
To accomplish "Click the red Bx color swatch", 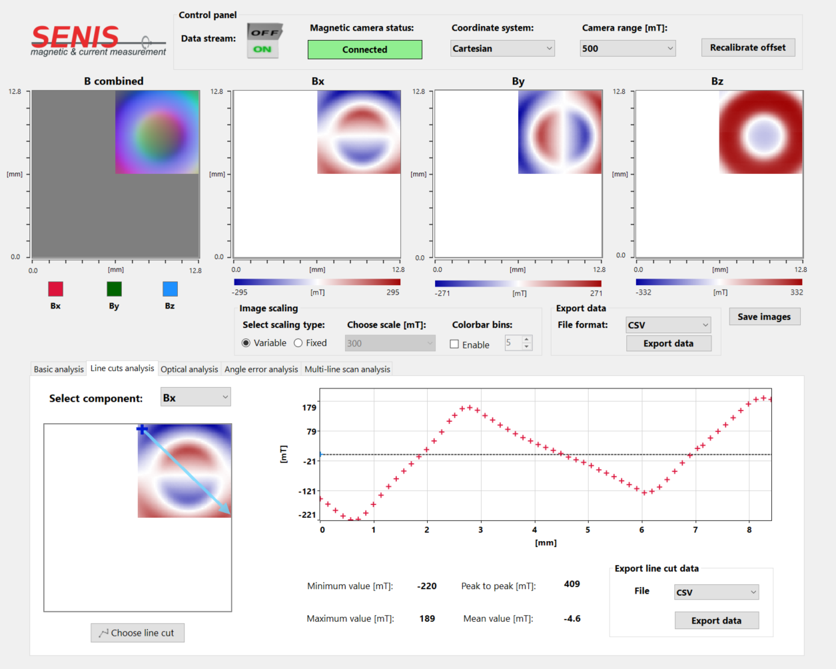I will 55,289.
